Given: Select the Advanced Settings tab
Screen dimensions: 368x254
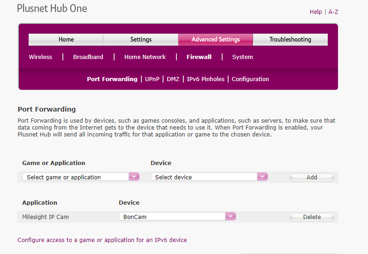Looking at the screenshot, I should point(216,40).
